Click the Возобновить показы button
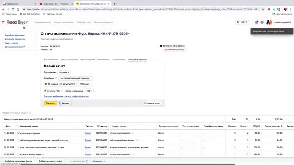 175,50
